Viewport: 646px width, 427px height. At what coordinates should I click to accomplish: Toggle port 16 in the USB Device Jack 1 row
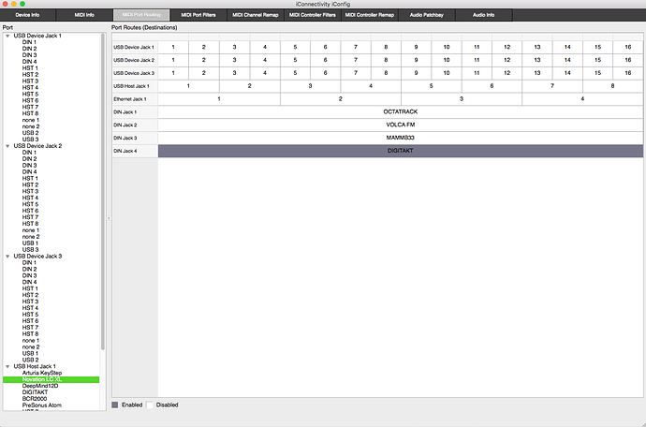point(628,46)
